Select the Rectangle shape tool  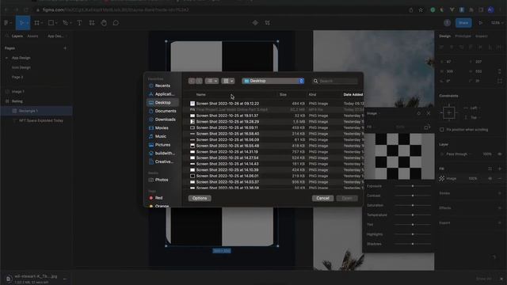[x=51, y=23]
